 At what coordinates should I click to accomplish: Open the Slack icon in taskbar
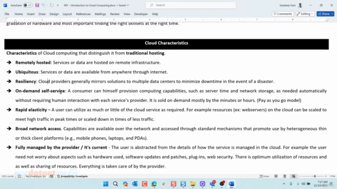click(164, 184)
